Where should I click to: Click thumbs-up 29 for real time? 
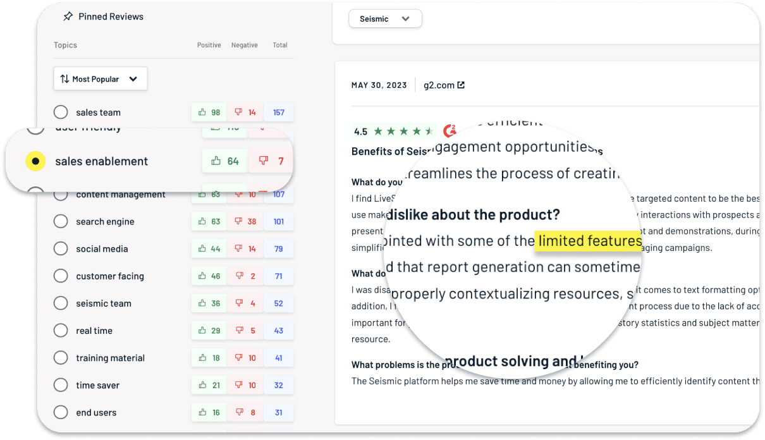(209, 331)
